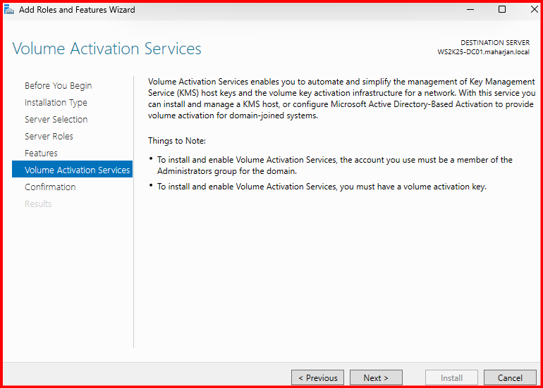Click the note about the volume activation key

[x=322, y=187]
